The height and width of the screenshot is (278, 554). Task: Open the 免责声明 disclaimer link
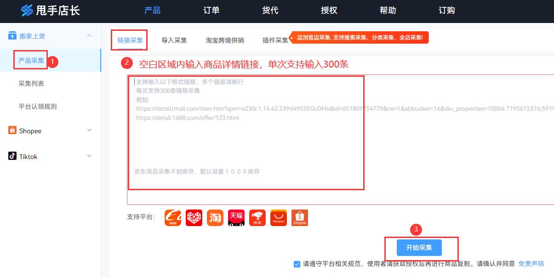(531, 264)
